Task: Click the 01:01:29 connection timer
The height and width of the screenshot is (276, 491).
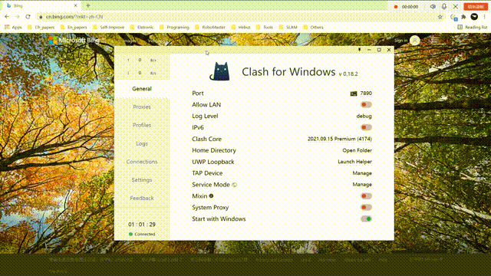Action: click(x=142, y=225)
